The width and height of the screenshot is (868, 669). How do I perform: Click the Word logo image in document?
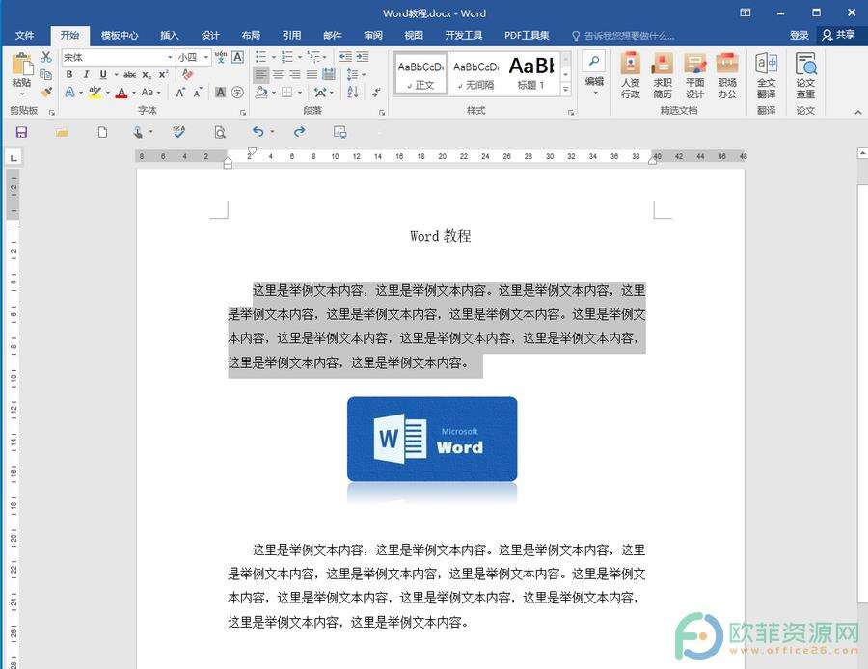point(432,439)
